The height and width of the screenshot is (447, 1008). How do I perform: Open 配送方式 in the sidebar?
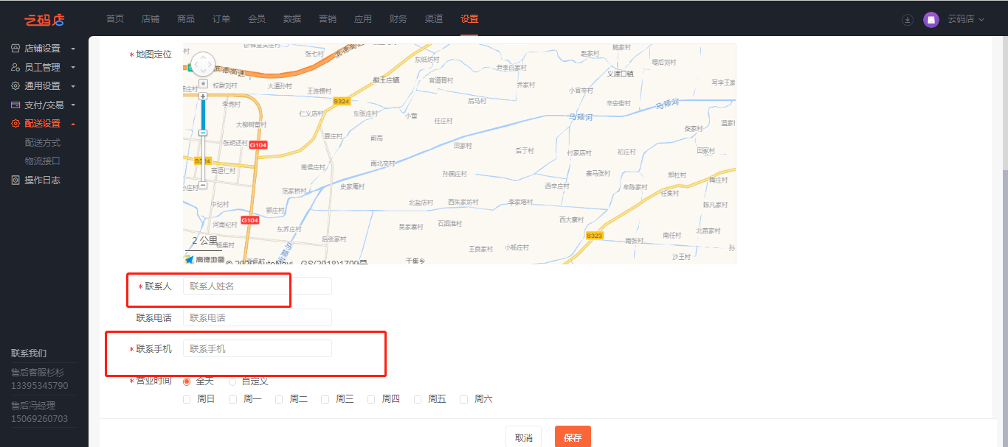point(43,143)
